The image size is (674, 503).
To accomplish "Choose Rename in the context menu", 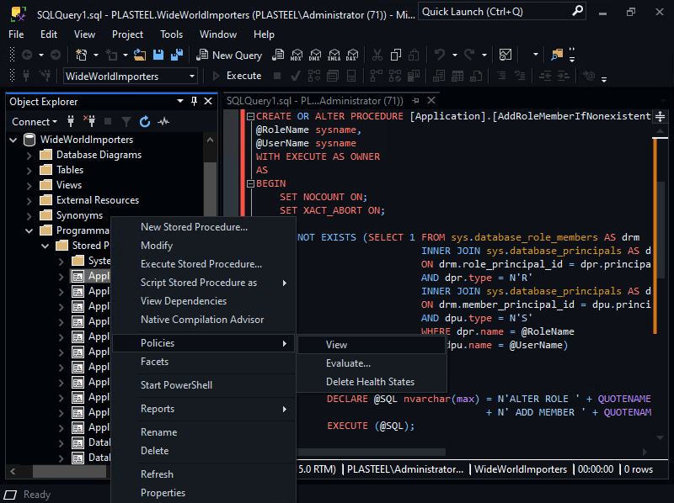I will coord(204,432).
